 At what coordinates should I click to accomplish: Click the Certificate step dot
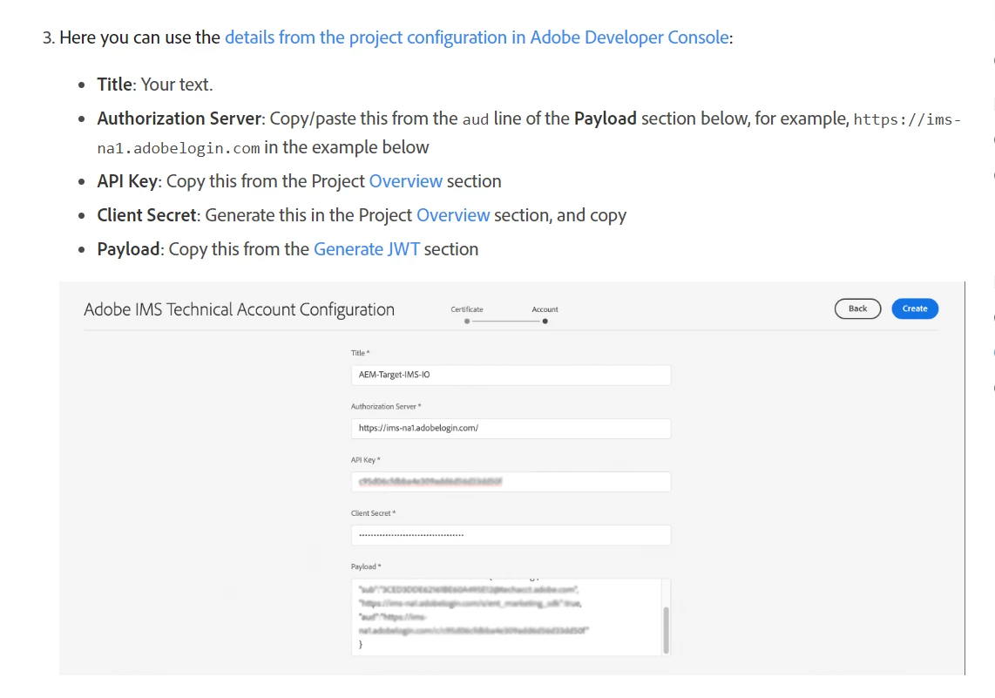(467, 321)
